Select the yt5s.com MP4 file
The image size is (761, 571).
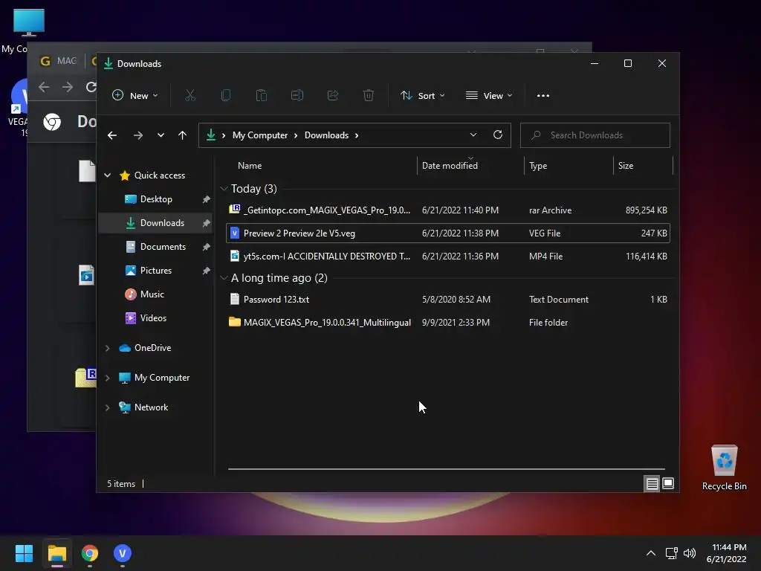coord(448,257)
